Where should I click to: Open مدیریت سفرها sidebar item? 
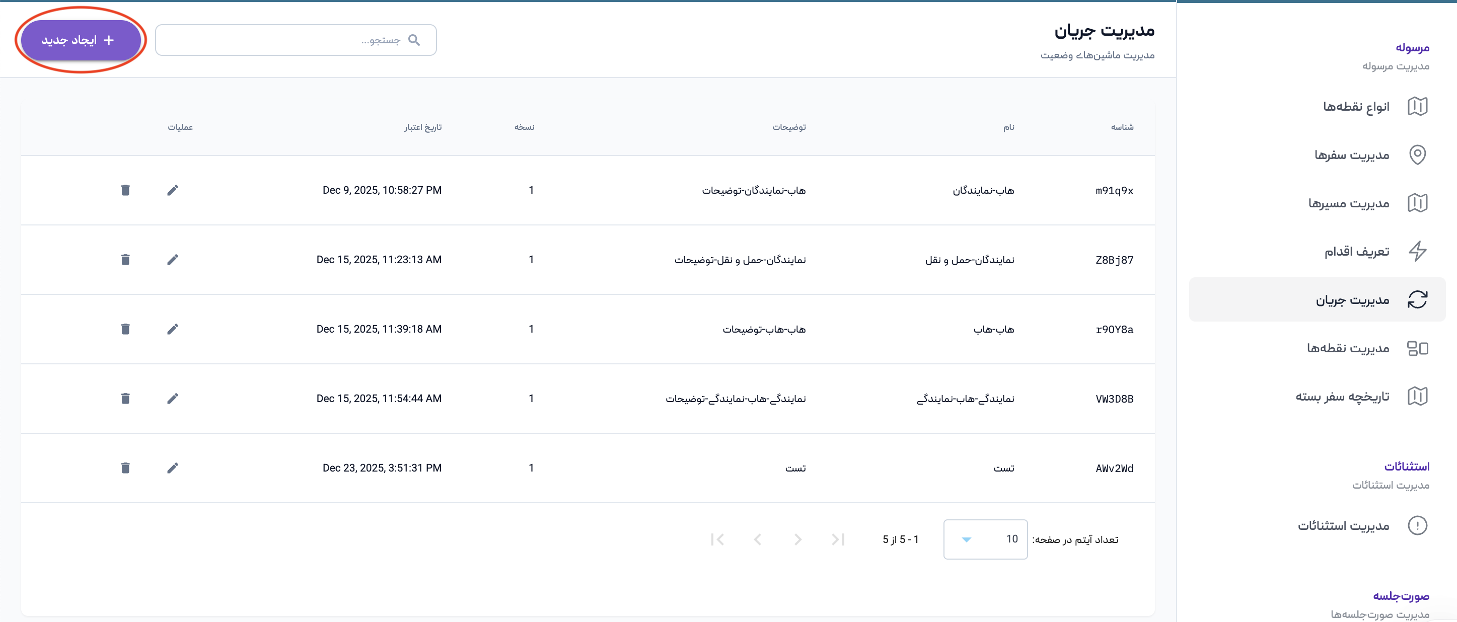coord(1351,155)
